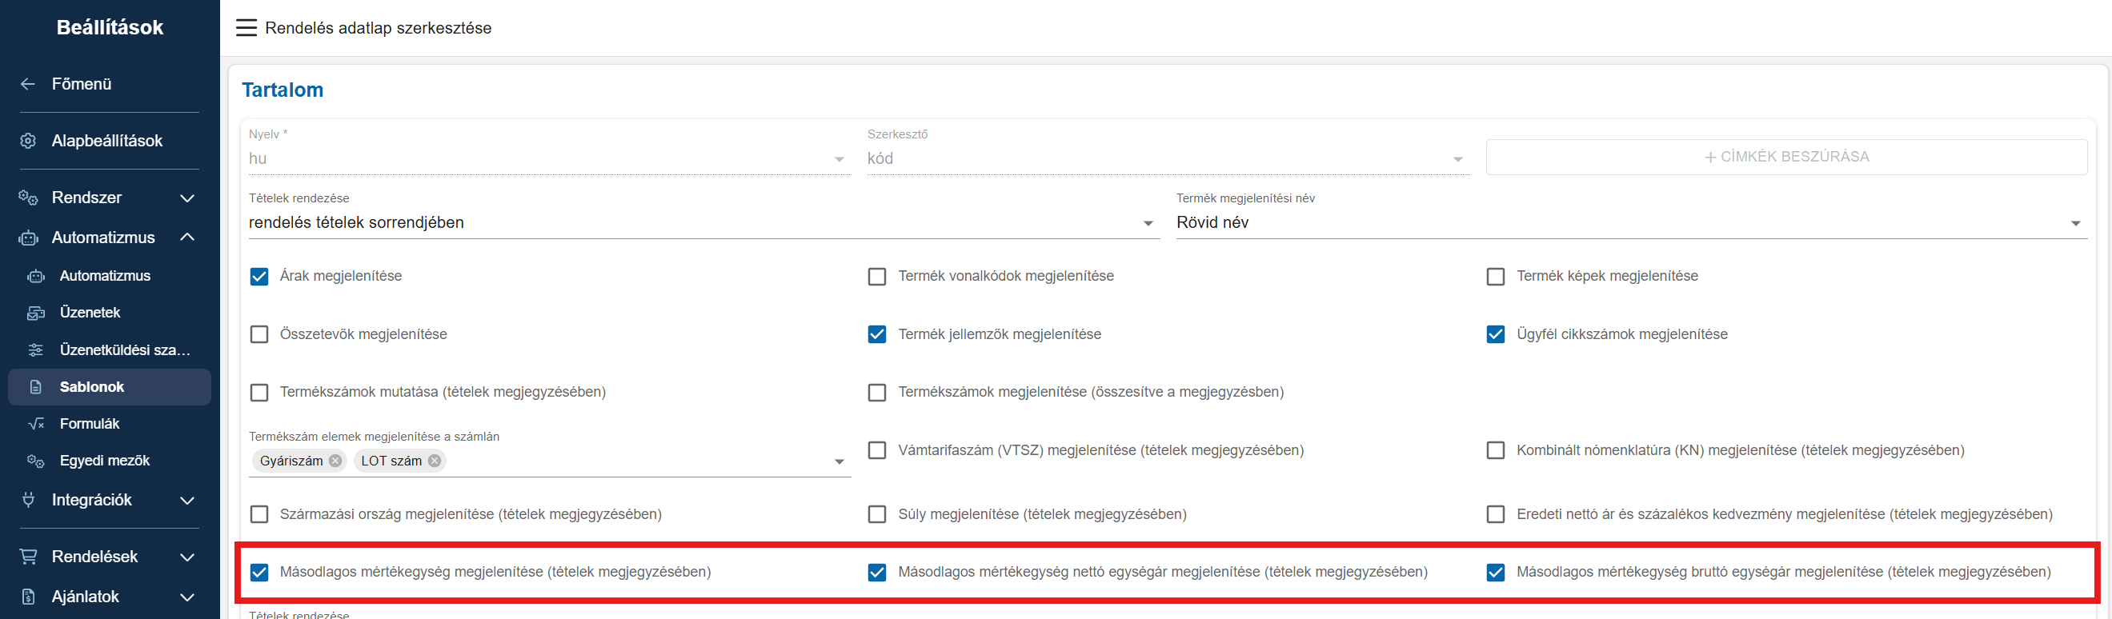Enable Termék vonalkódok megjelenítése

pyautogui.click(x=877, y=277)
